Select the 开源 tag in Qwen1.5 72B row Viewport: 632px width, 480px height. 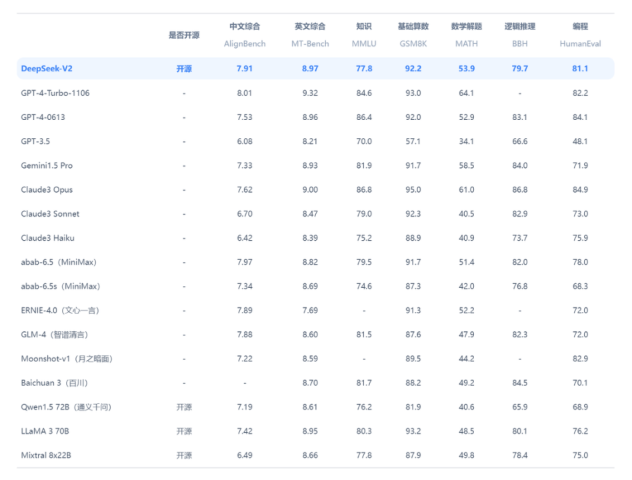[184, 407]
